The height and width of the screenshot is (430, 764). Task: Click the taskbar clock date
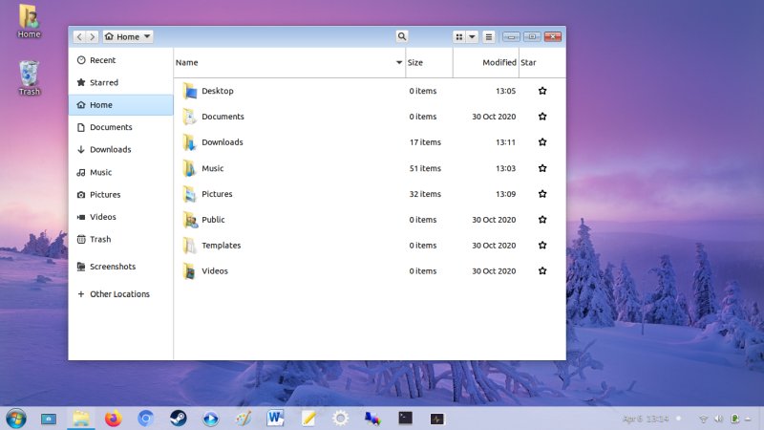[646, 419]
